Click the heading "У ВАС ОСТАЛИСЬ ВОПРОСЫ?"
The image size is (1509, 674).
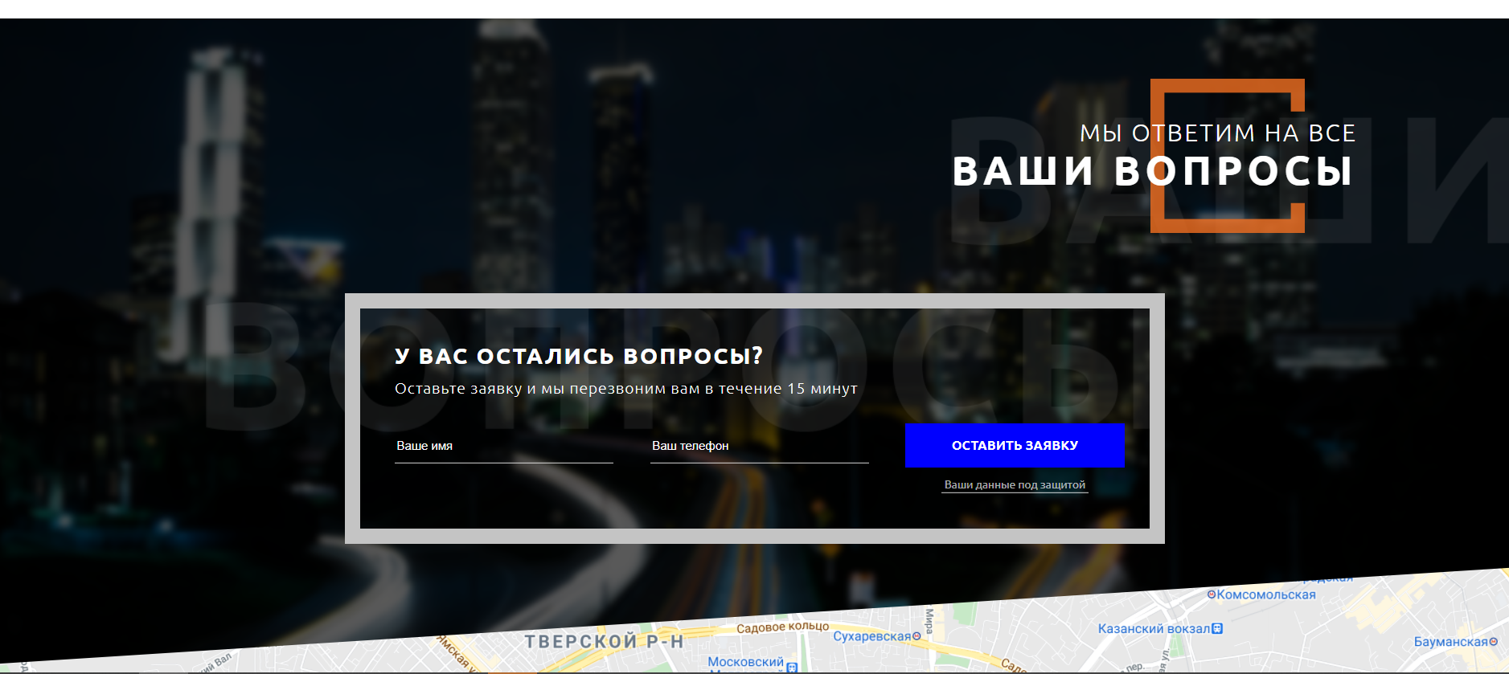pyautogui.click(x=579, y=356)
